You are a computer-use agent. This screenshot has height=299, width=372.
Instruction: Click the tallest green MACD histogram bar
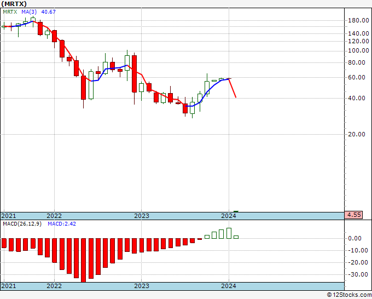[x=229, y=233]
